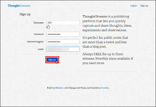
Task: Select the 'Always FREE for up to three' text
Action: (x=103, y=54)
